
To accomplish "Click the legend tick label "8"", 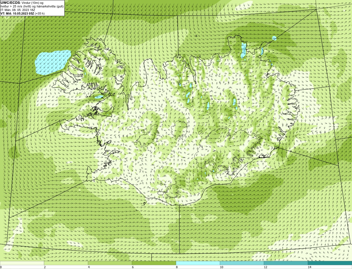I will [x=177, y=267].
